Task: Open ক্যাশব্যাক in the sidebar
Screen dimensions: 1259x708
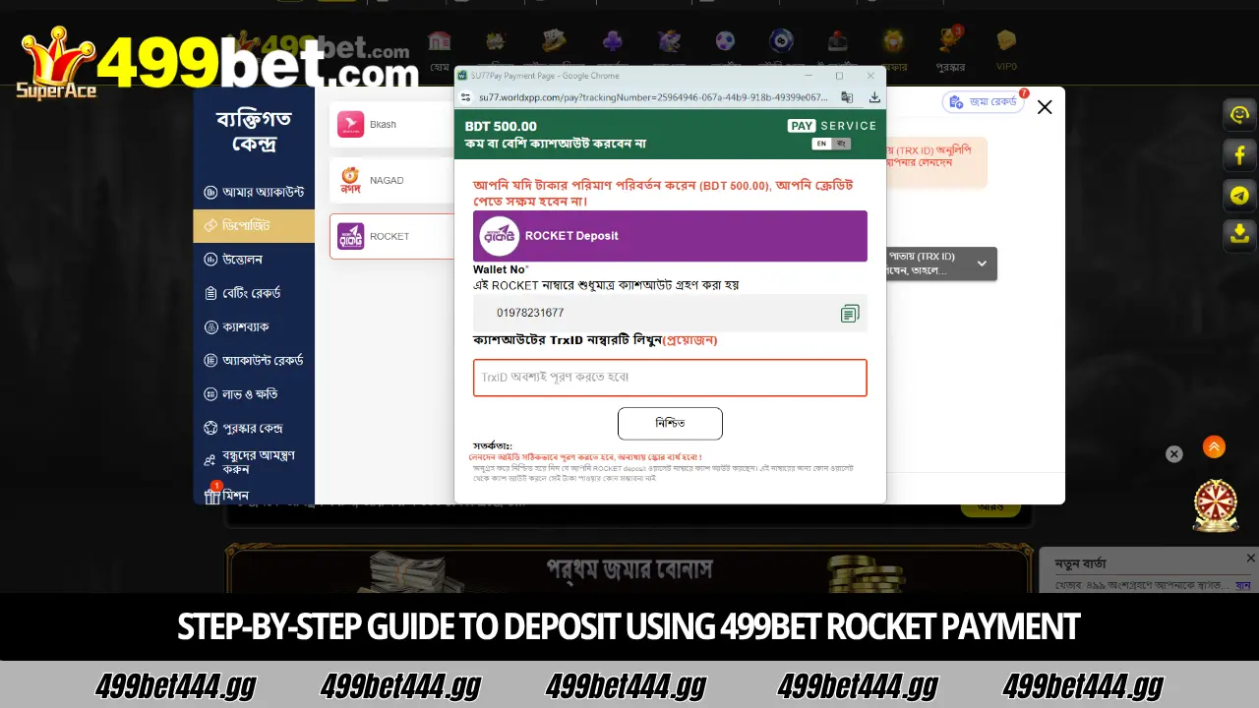Action: click(x=254, y=326)
